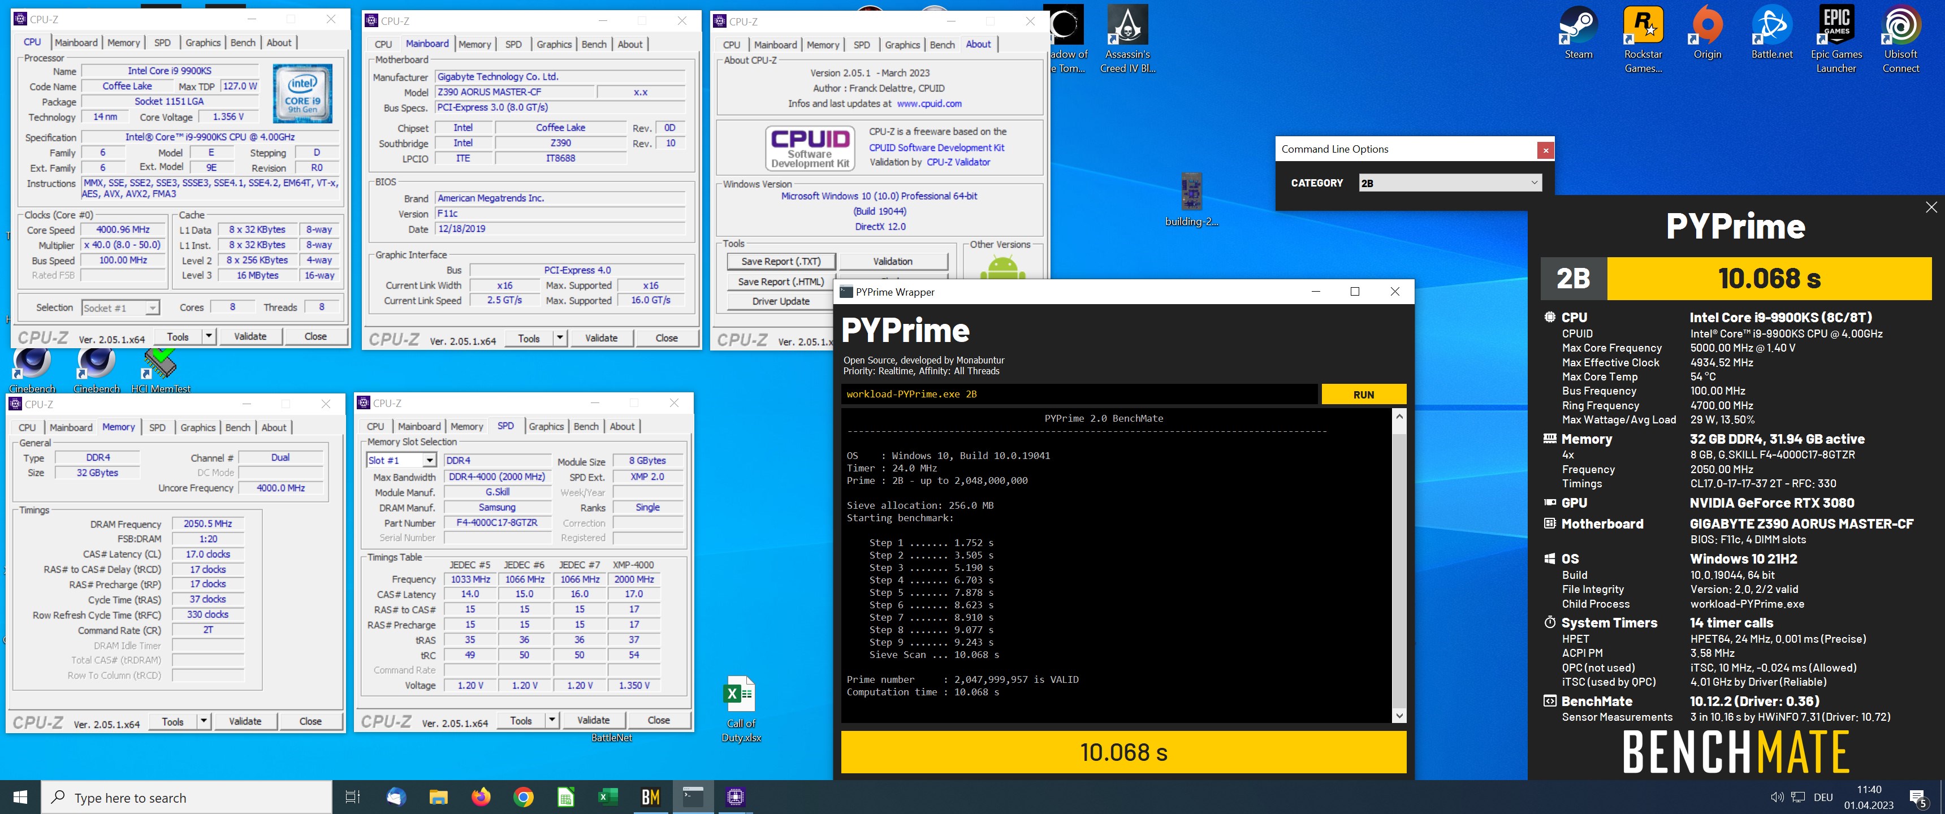Click the workload-PYPrime.exe 2B command field
This screenshot has height=814, width=1945.
tap(1079, 394)
